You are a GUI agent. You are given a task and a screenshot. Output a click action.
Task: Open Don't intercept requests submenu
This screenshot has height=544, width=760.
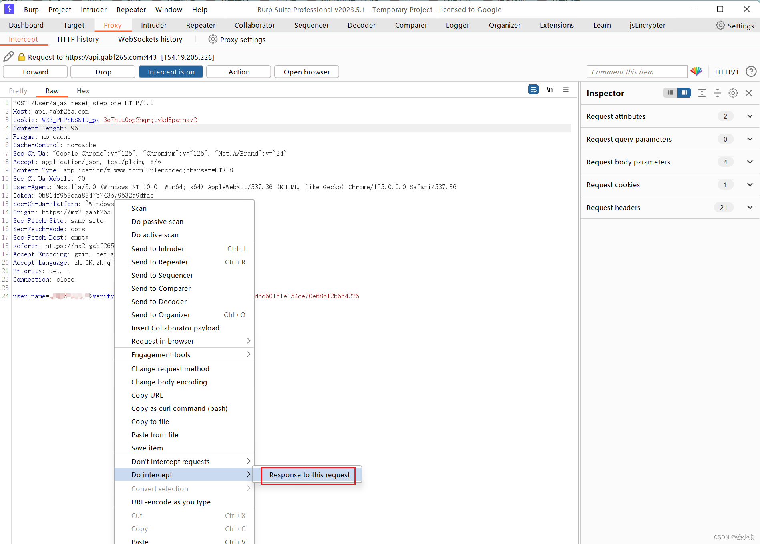click(184, 462)
